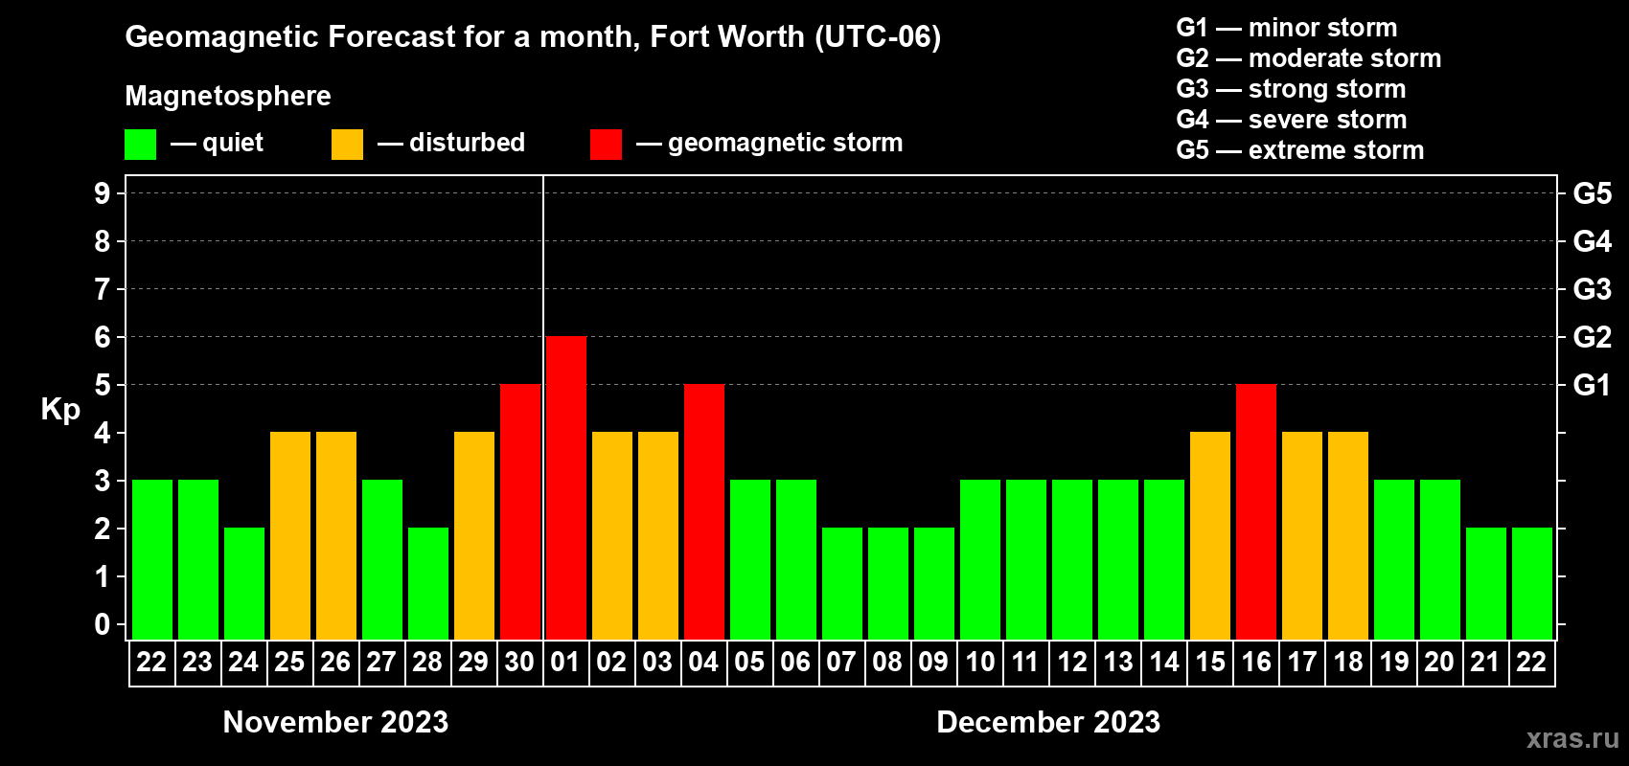Click the G5 label on the right axis

pos(1593,193)
